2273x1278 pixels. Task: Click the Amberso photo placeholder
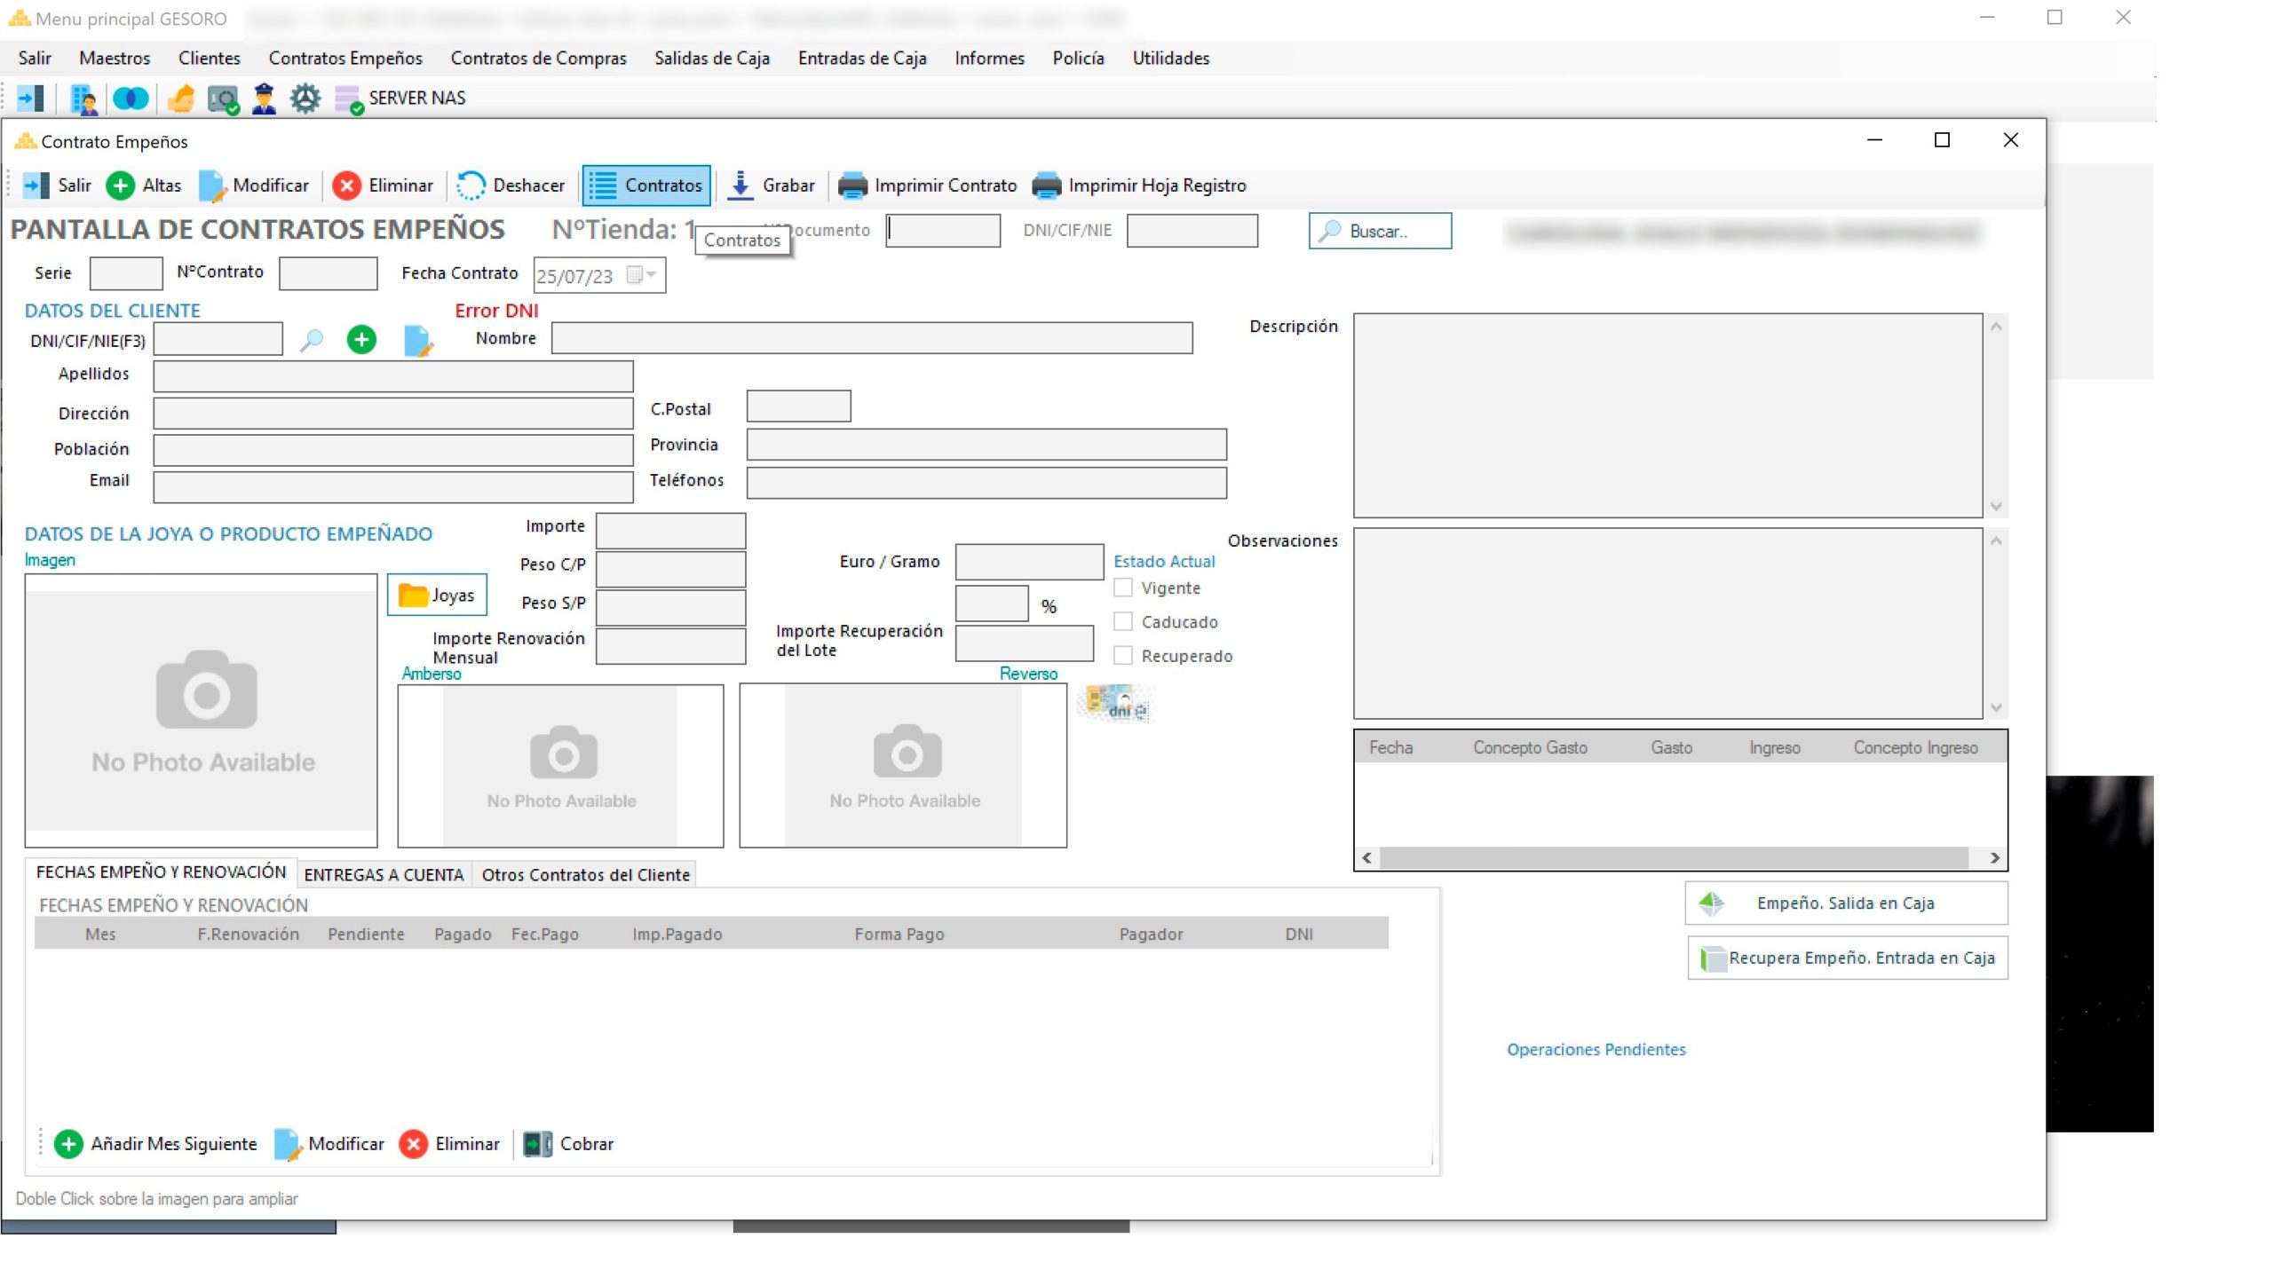(x=560, y=766)
